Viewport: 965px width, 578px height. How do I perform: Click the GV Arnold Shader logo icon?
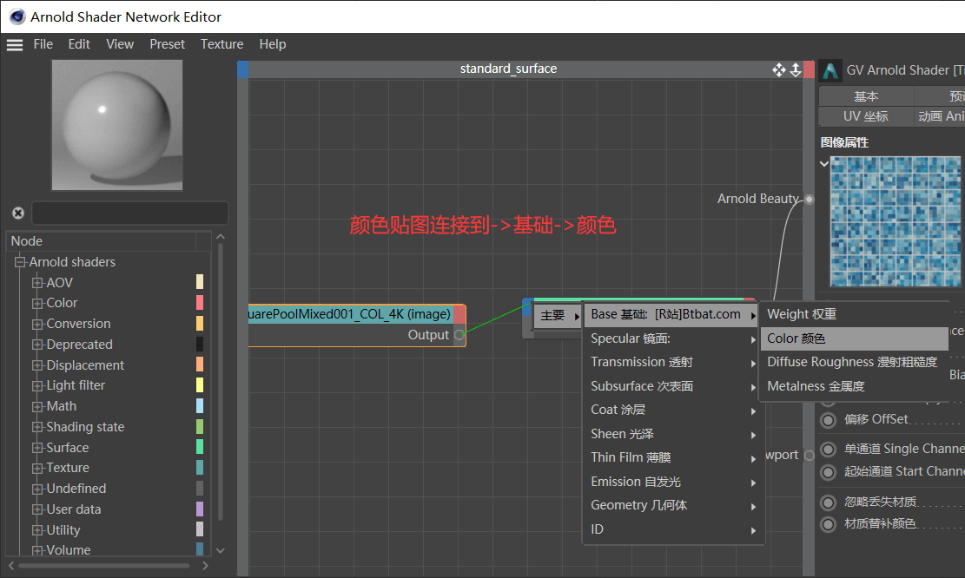click(830, 70)
